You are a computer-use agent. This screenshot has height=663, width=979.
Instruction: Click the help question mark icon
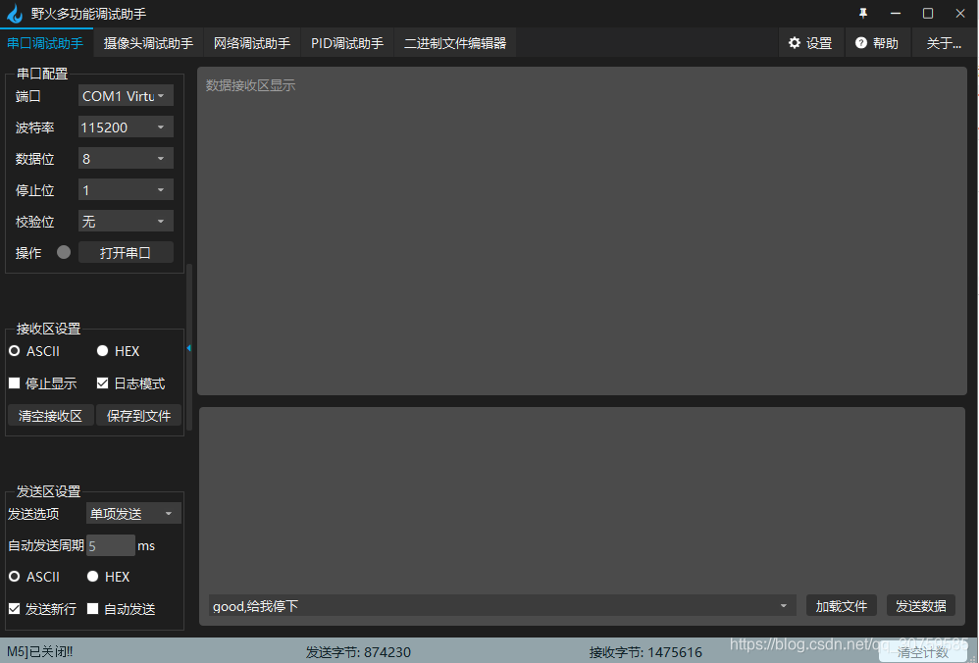pos(861,42)
